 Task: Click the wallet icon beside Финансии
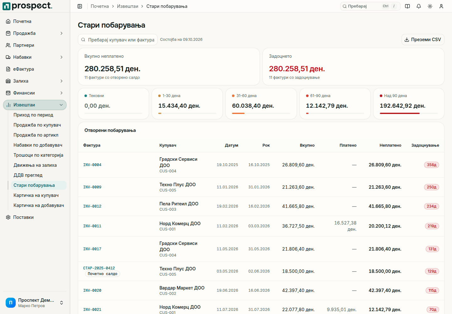(8, 93)
